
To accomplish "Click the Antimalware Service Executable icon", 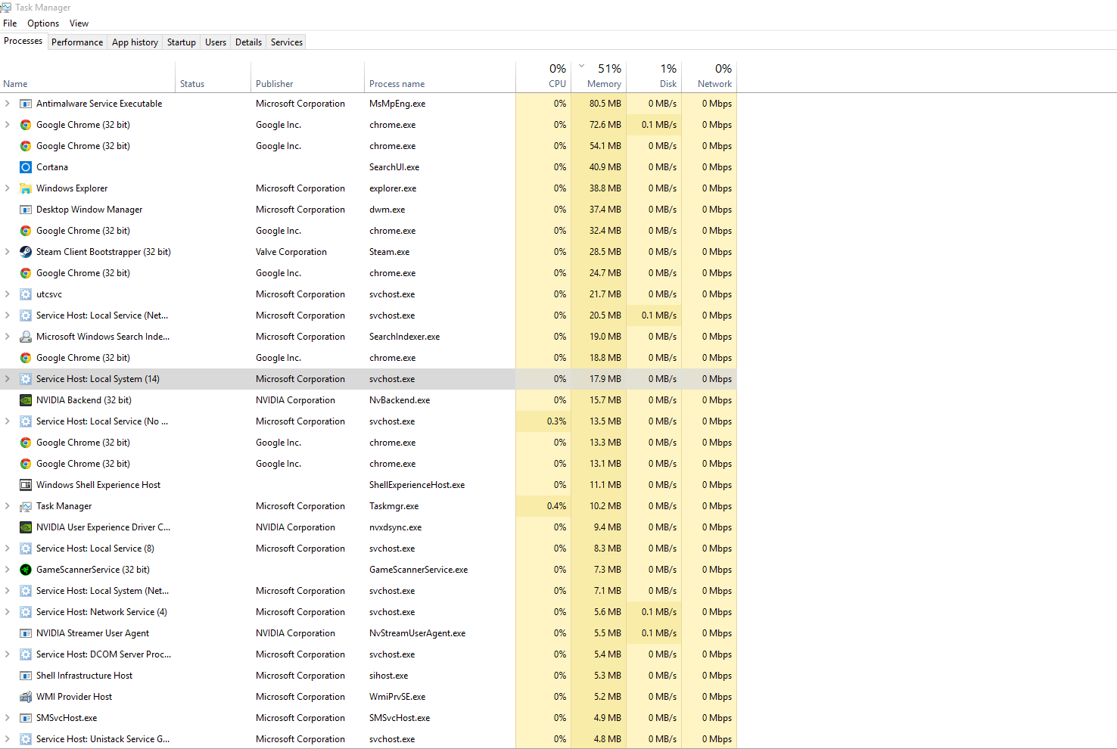I will tap(26, 104).
